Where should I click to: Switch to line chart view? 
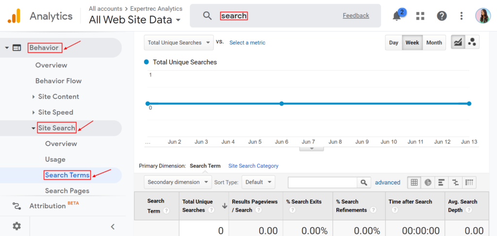(458, 42)
